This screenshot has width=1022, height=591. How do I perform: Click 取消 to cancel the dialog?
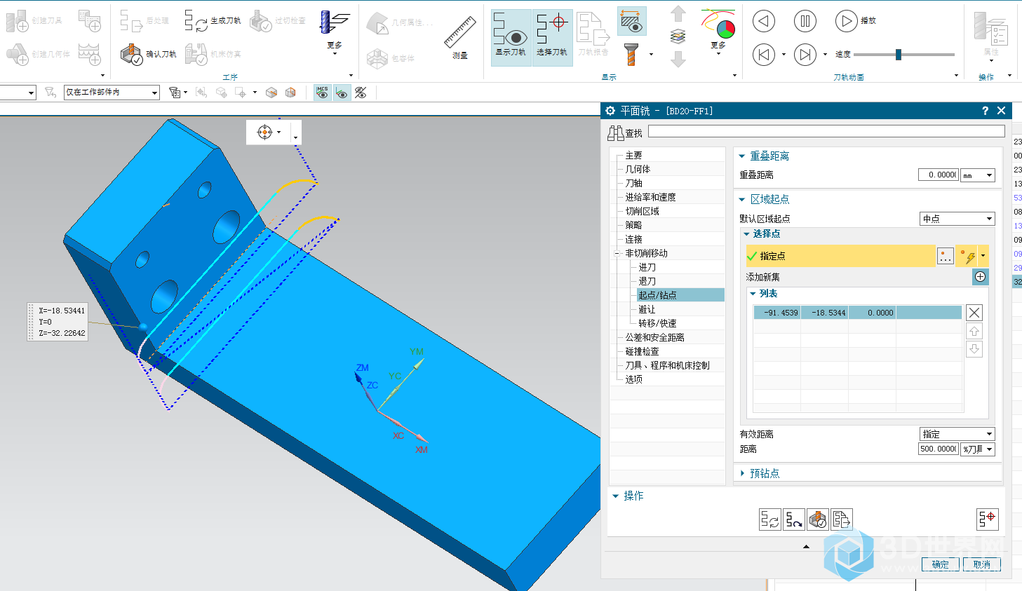982,564
